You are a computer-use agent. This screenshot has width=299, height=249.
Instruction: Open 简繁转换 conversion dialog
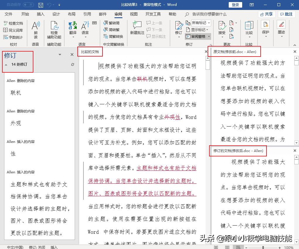click(113, 36)
